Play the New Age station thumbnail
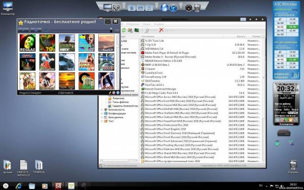The height and width of the screenshot is (190, 304). 67,81
